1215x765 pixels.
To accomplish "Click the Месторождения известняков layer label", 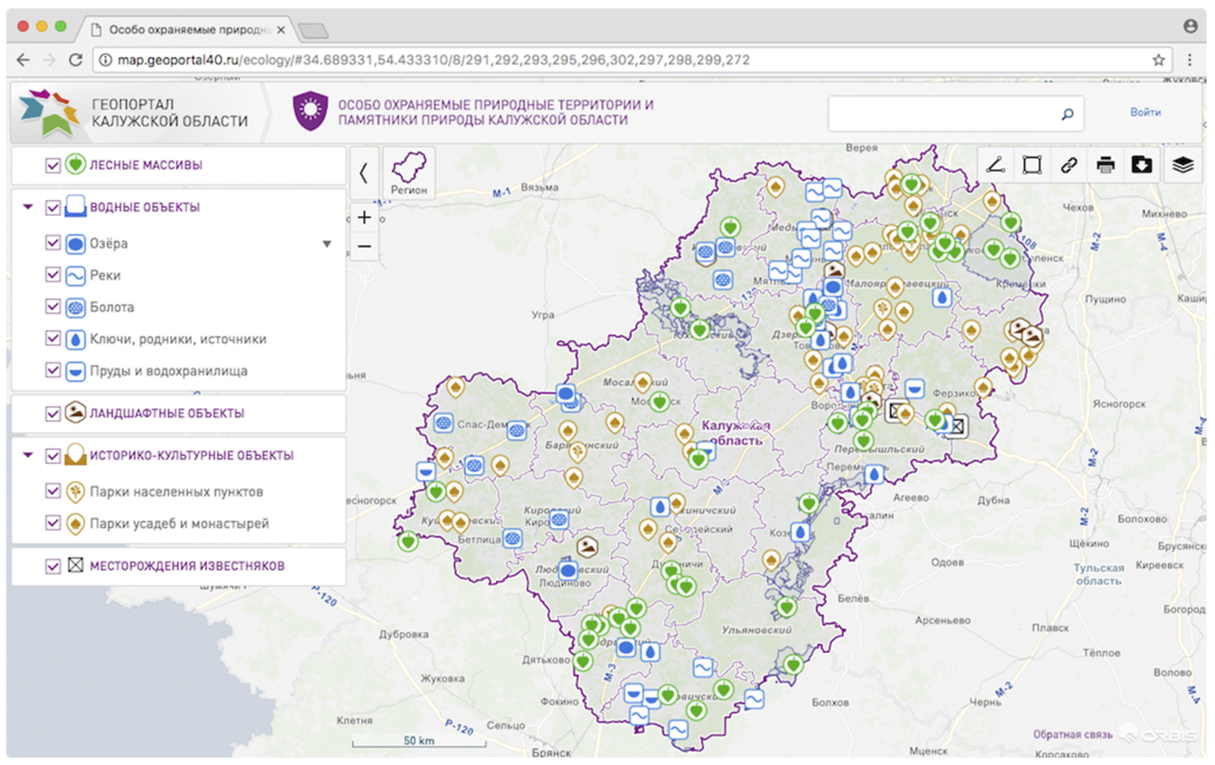I will click(x=187, y=566).
